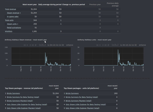Open Bricks Survivors Playtest in units list
Screen dimensions: 153x112
pos(79,101)
